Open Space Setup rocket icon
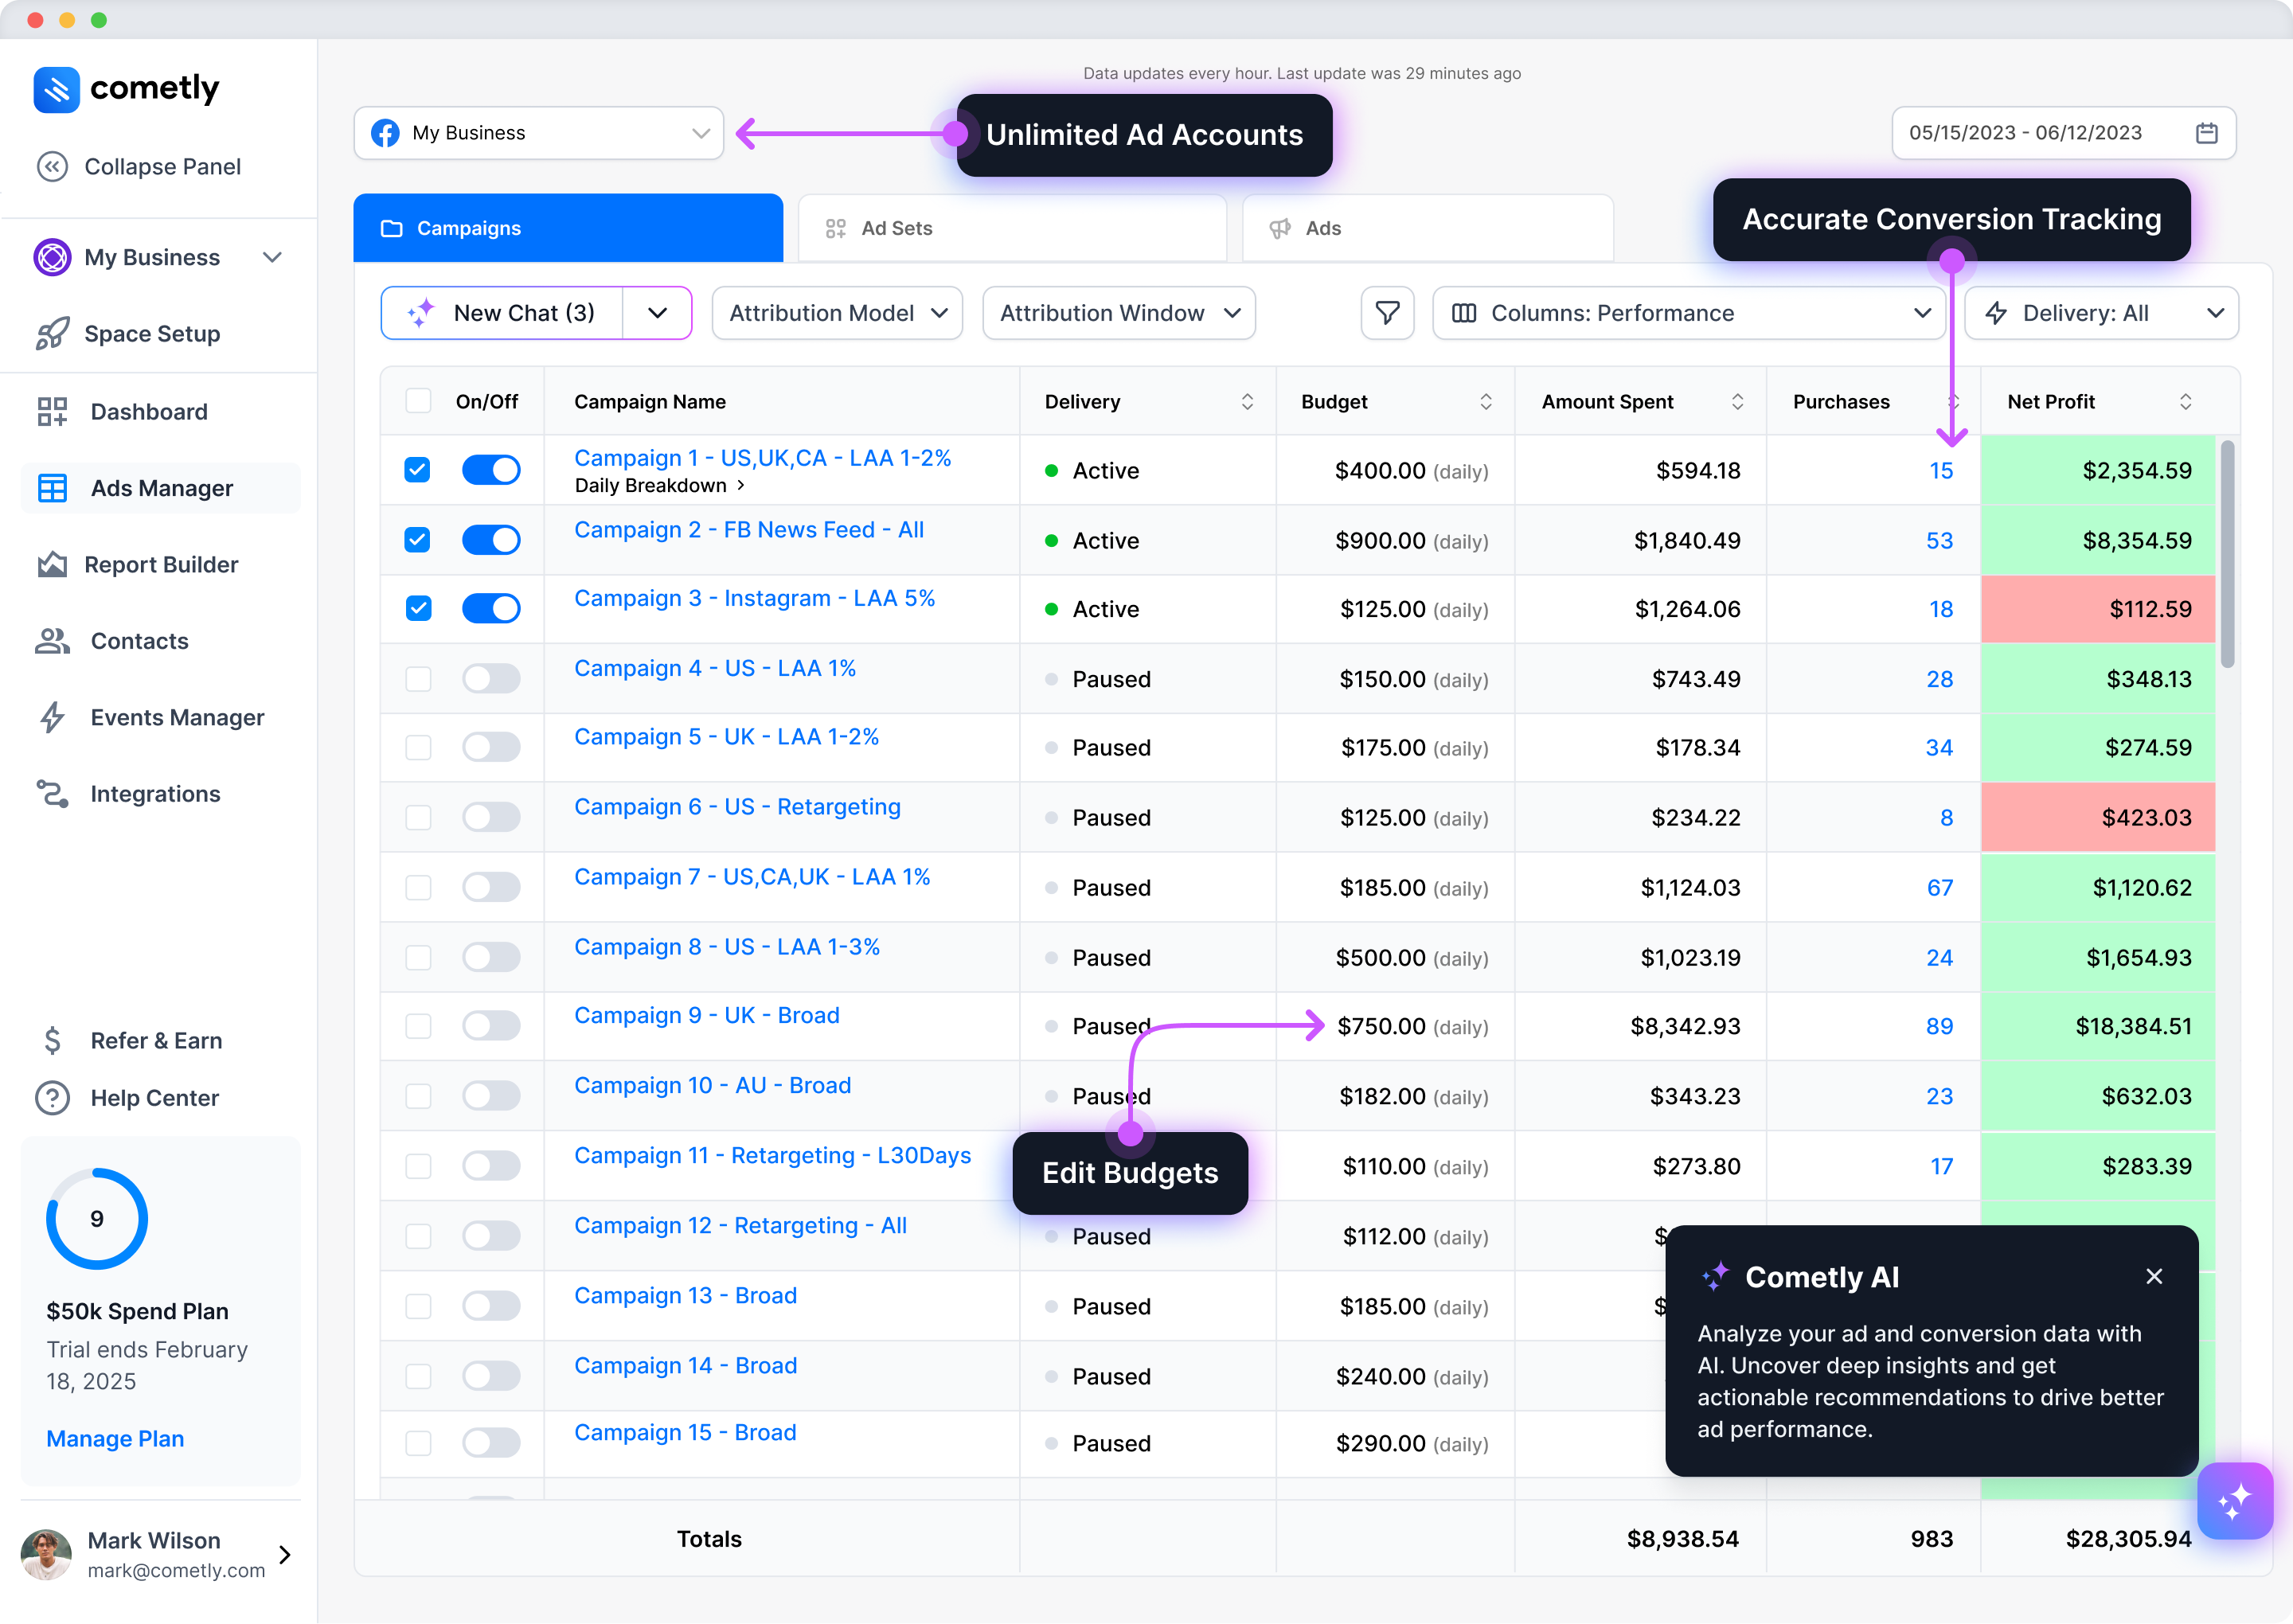The height and width of the screenshot is (1624, 2293). [x=52, y=334]
